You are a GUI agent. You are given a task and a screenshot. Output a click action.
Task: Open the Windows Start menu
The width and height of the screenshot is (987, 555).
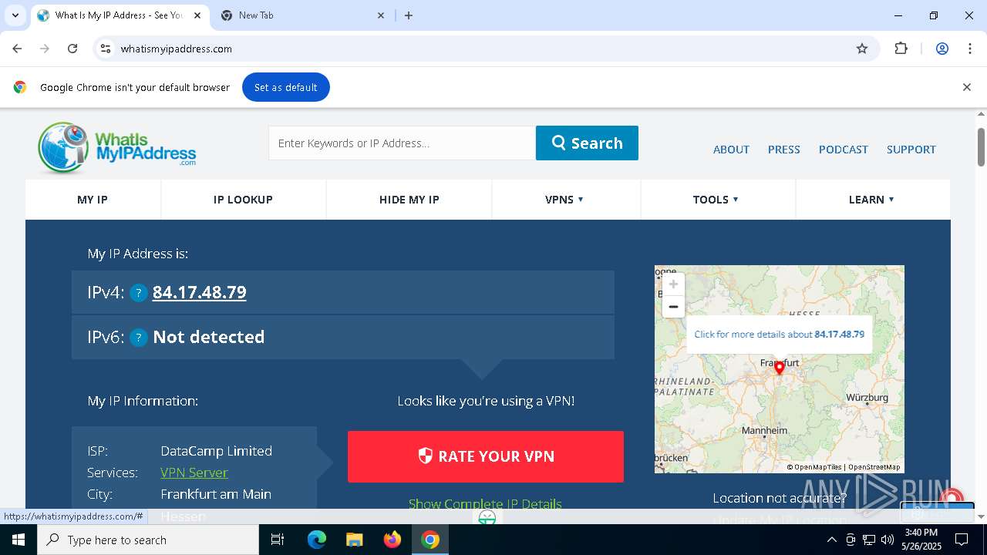19,540
